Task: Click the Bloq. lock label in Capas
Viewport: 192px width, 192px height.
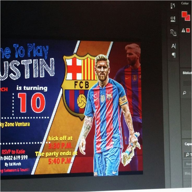Action: pos(188,173)
